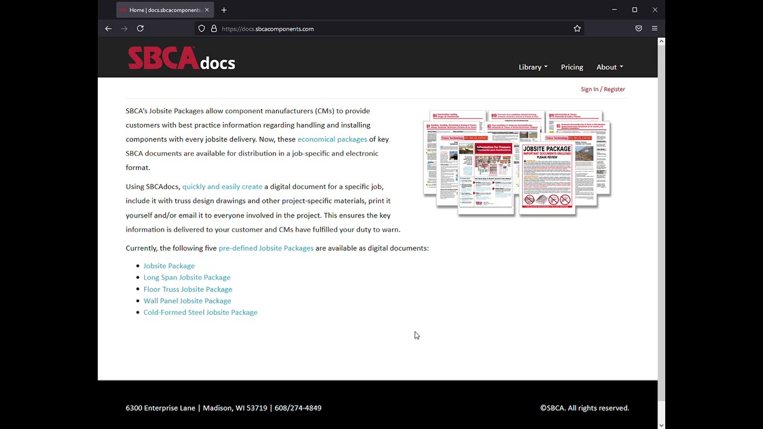
Task: Click the SBCA docs logo
Action: (181, 58)
